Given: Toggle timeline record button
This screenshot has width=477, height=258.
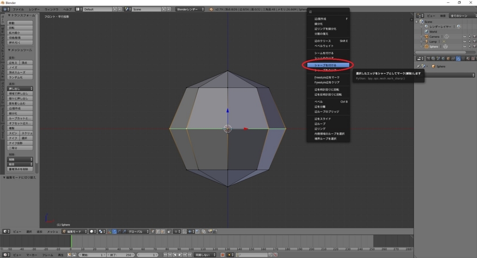Looking at the screenshot, I should 223,255.
